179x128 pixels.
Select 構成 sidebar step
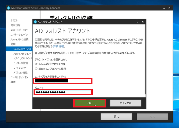[x=13, y=82]
